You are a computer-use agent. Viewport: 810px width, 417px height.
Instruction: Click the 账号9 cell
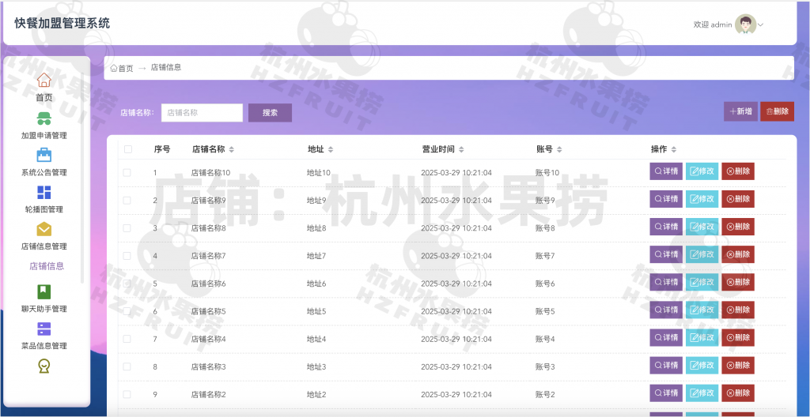click(544, 201)
